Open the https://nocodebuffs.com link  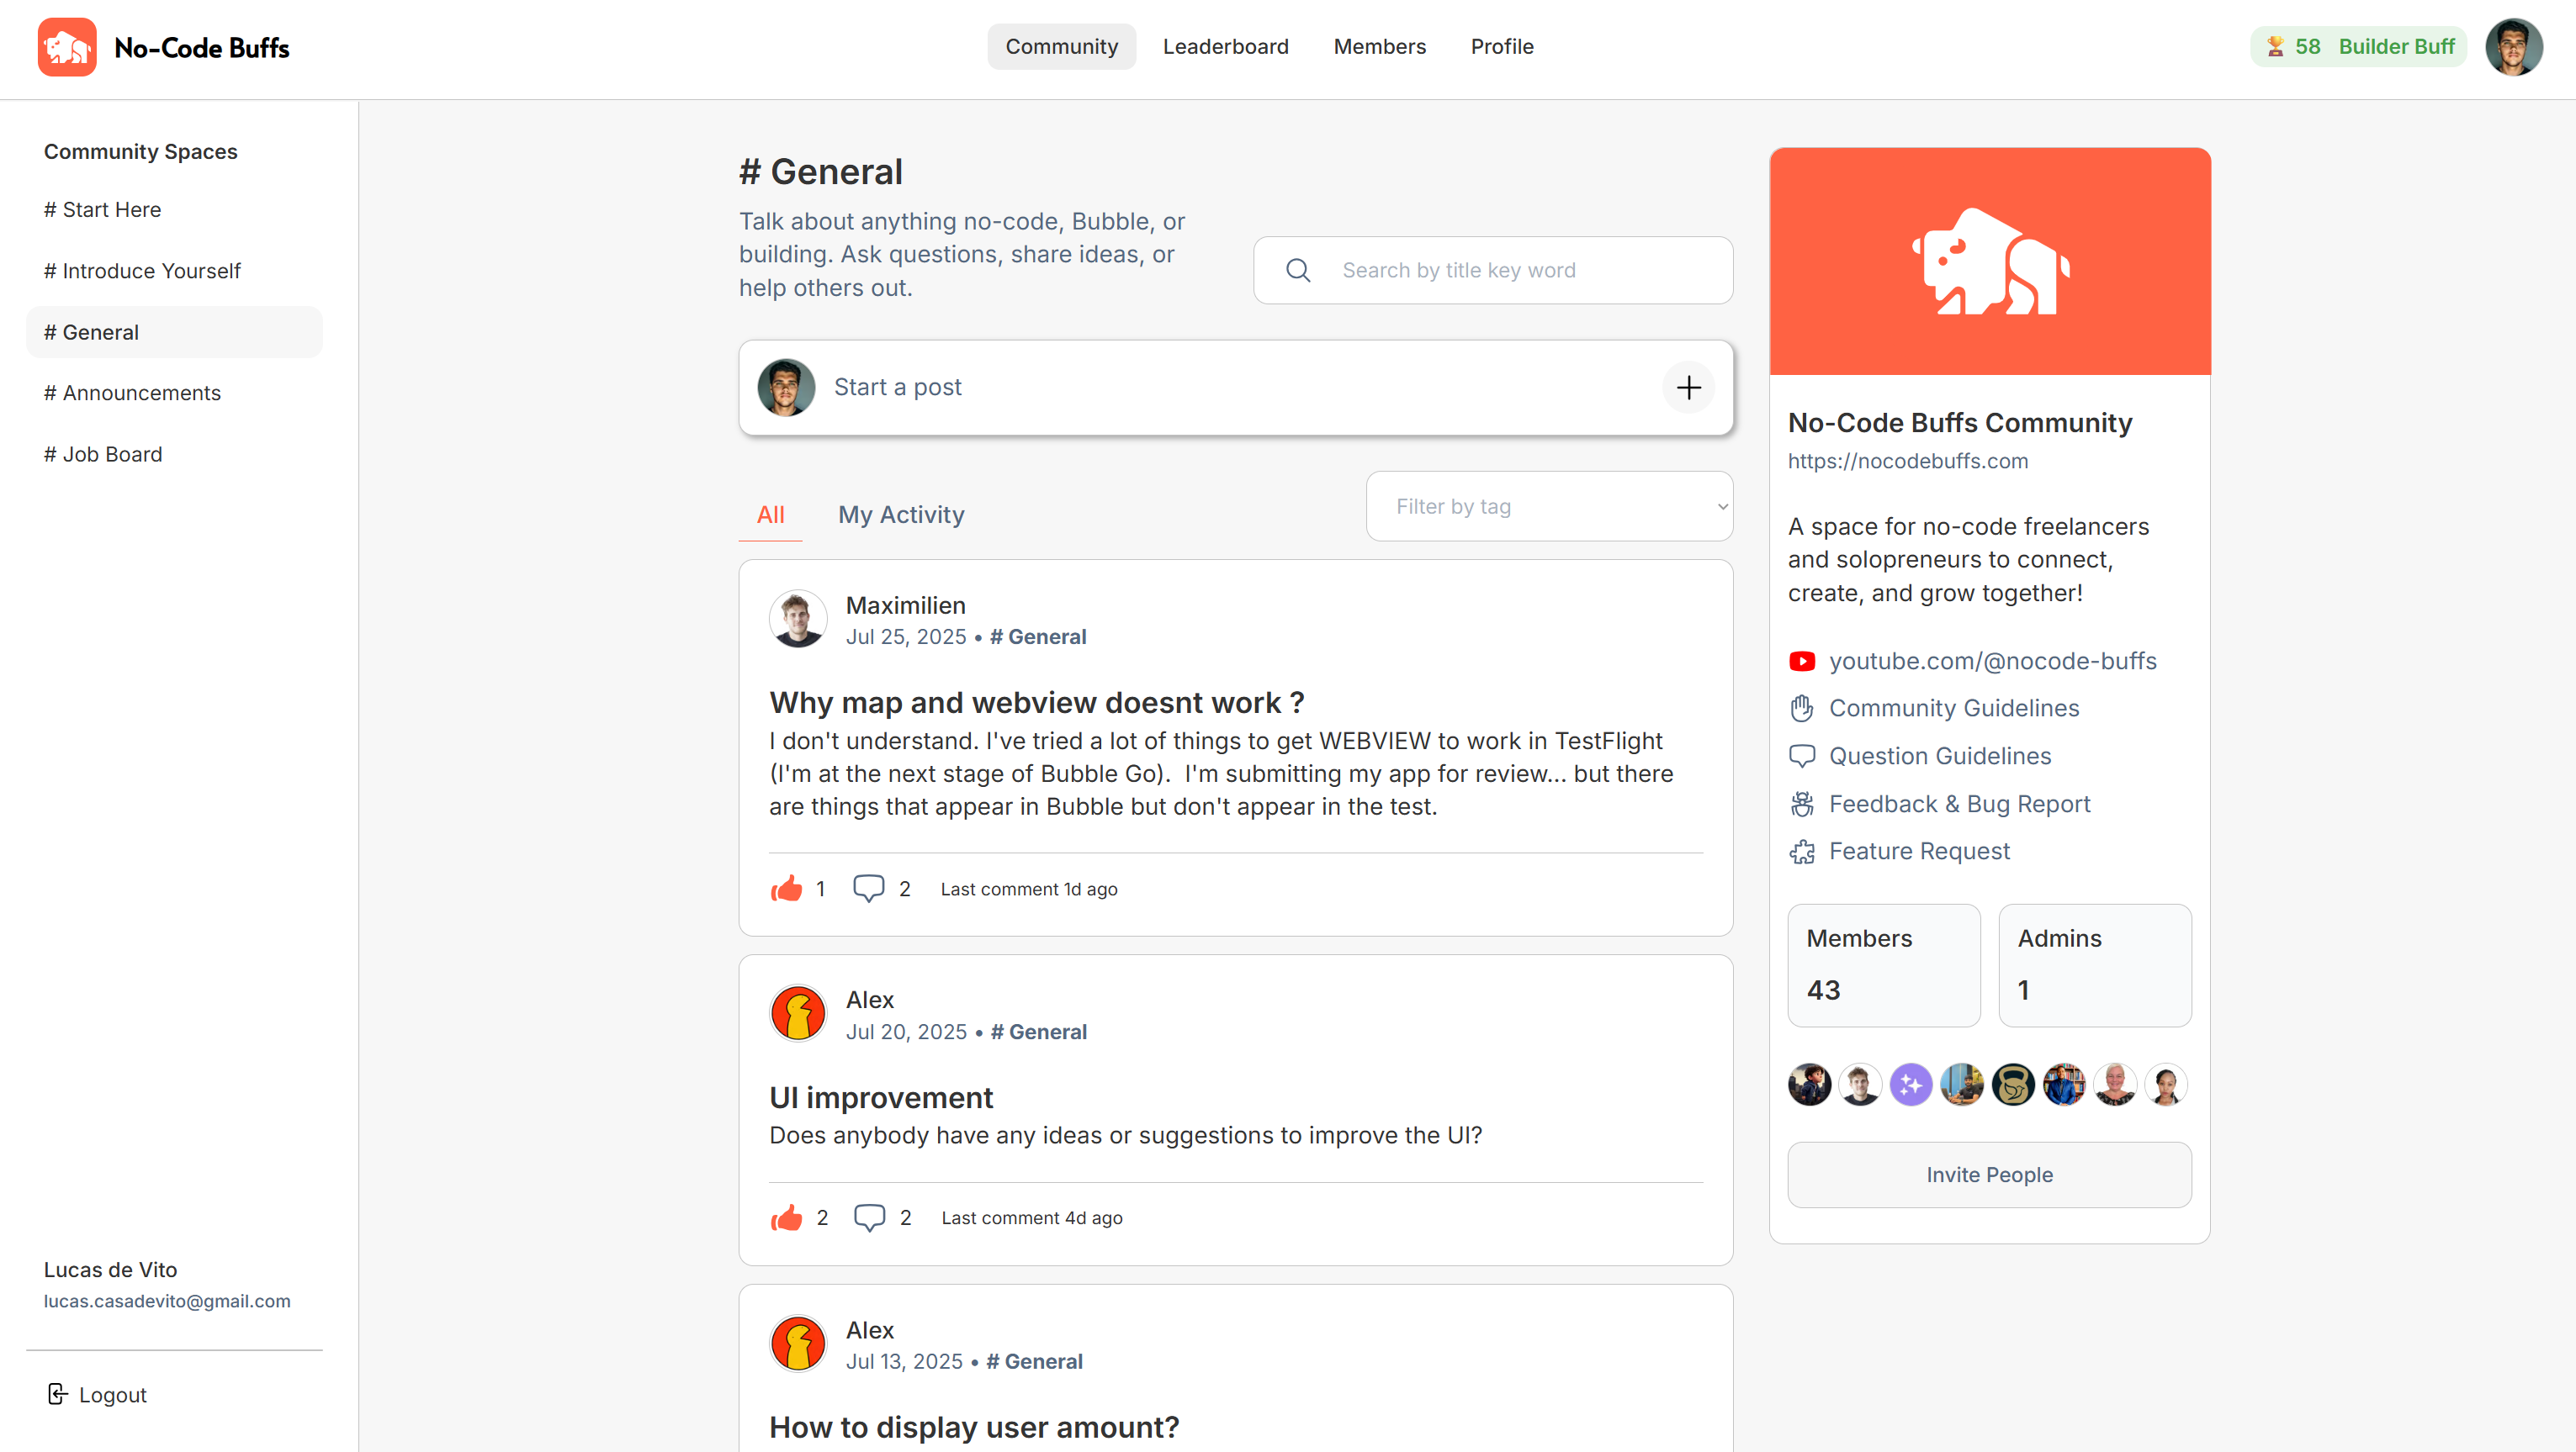(x=1908, y=462)
